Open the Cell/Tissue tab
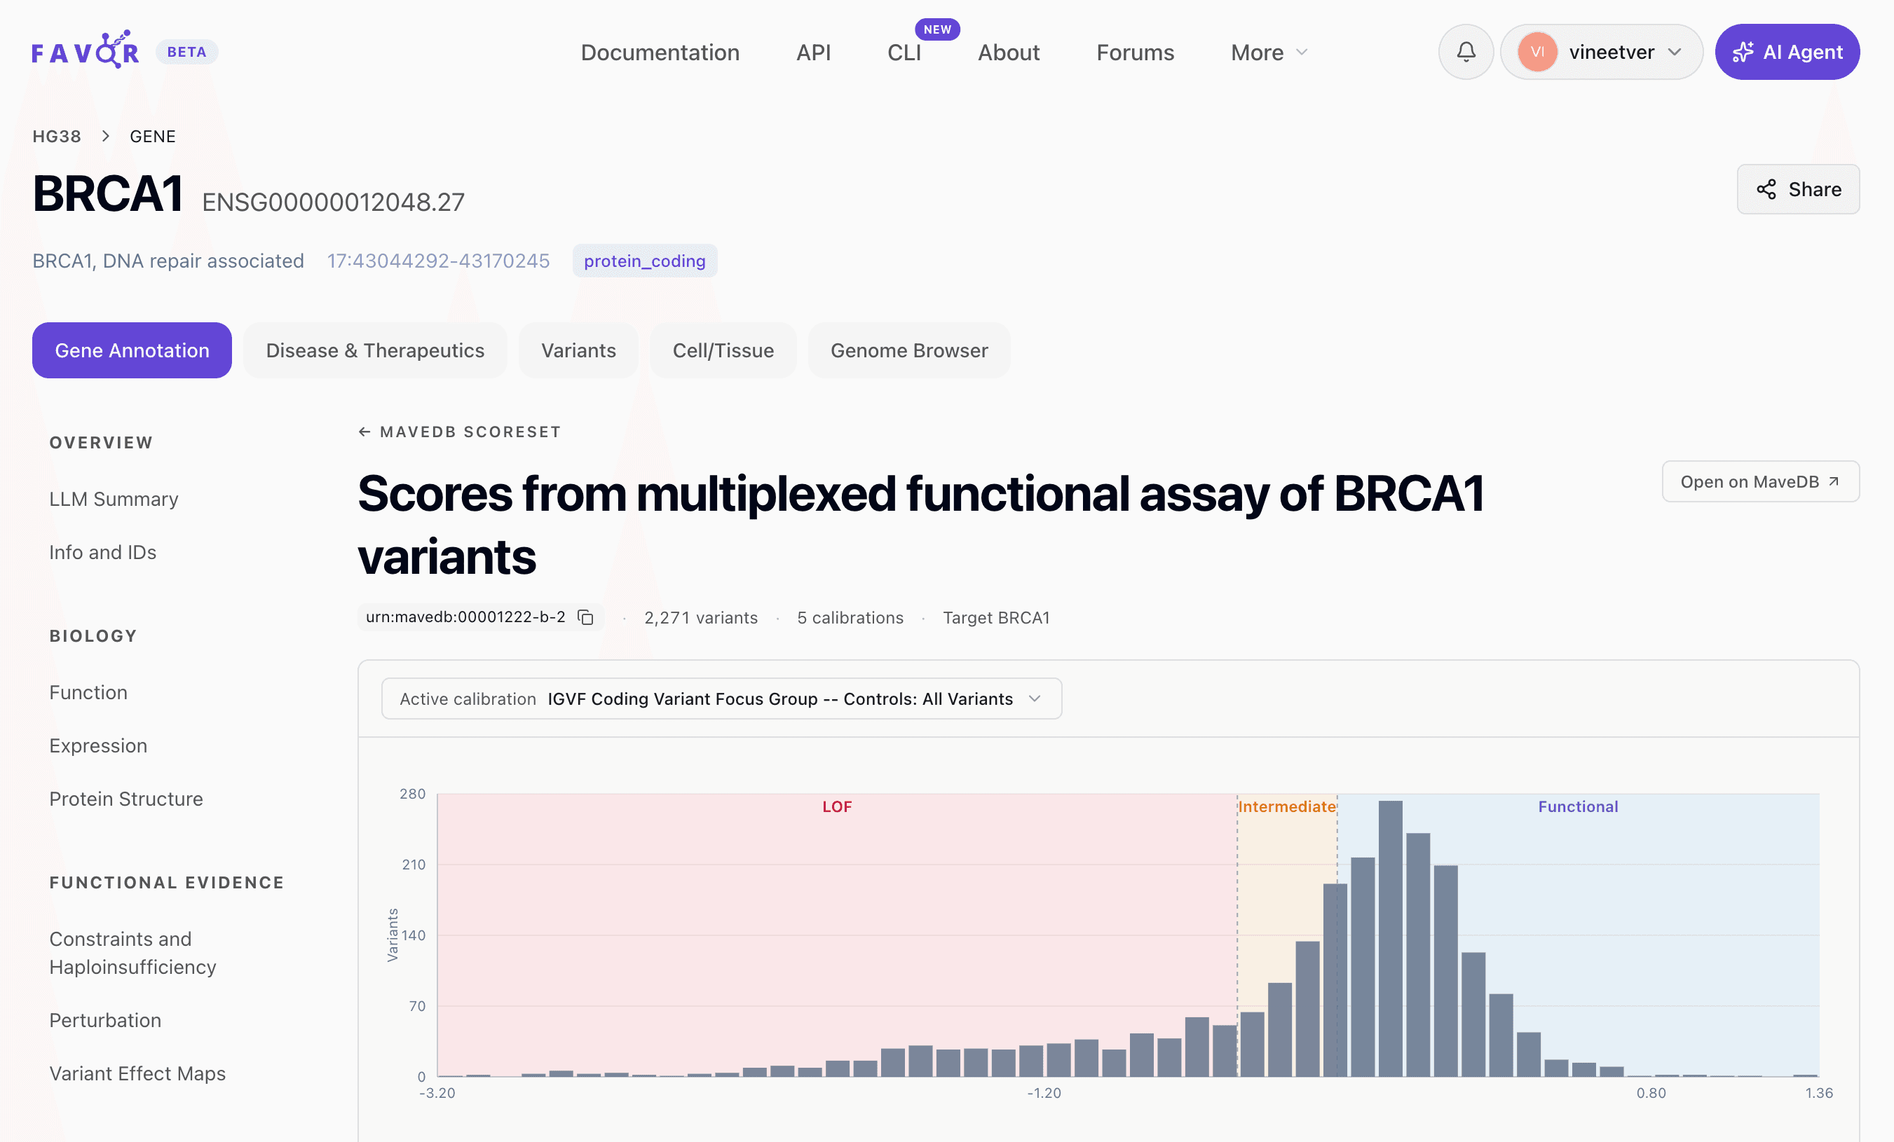 pos(723,350)
